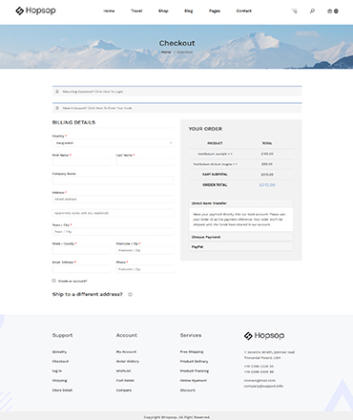
Task: Open search using the magnifier icon
Action: click(312, 10)
